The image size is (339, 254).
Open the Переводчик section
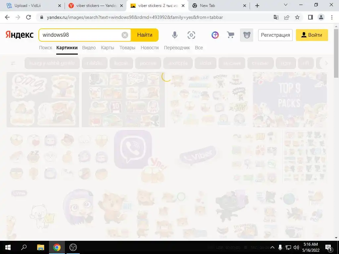click(177, 48)
